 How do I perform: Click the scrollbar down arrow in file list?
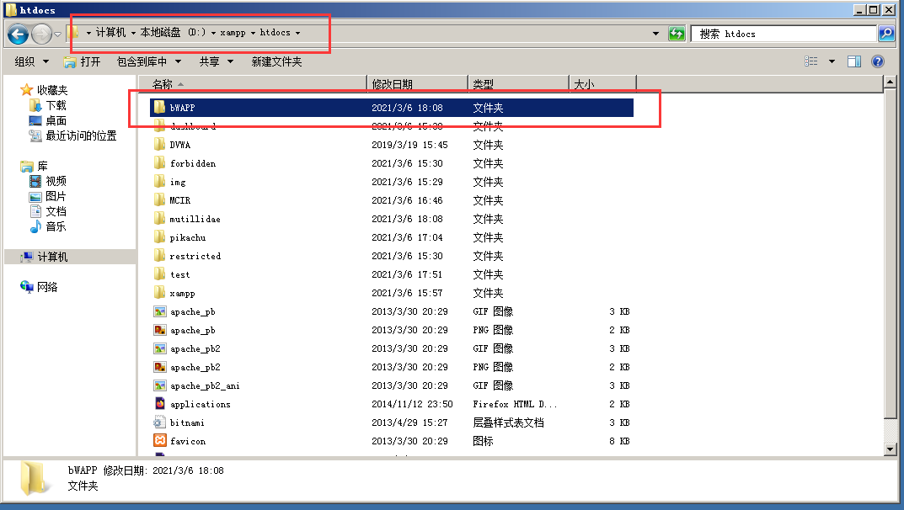tap(891, 449)
